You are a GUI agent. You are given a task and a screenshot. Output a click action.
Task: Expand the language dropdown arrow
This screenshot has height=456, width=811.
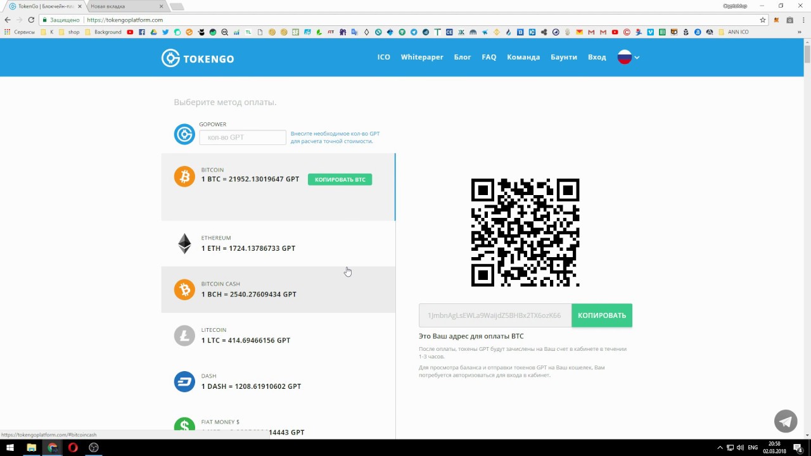tap(637, 58)
